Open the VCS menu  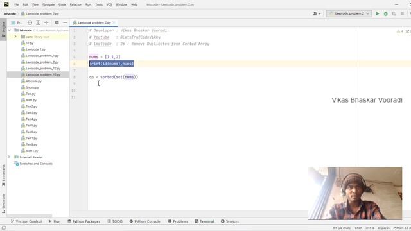pyautogui.click(x=109, y=4)
